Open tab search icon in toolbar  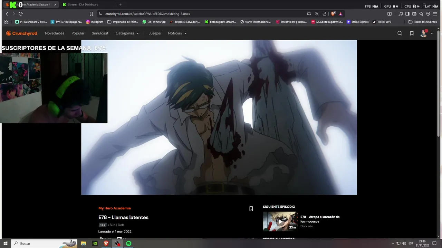[390, 14]
